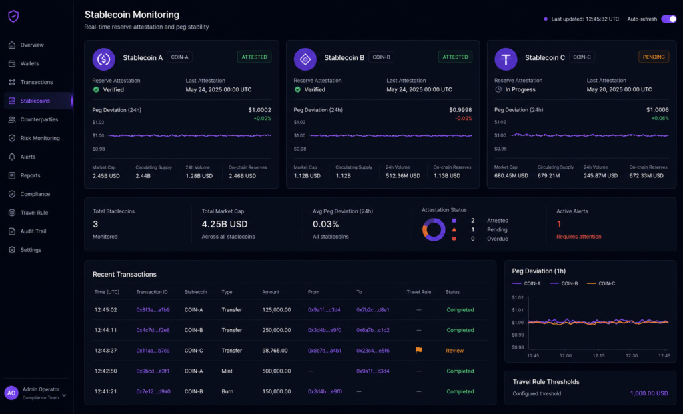This screenshot has width=683, height=414.
Task: Click the COIN-B legend swatch
Action: click(x=554, y=283)
